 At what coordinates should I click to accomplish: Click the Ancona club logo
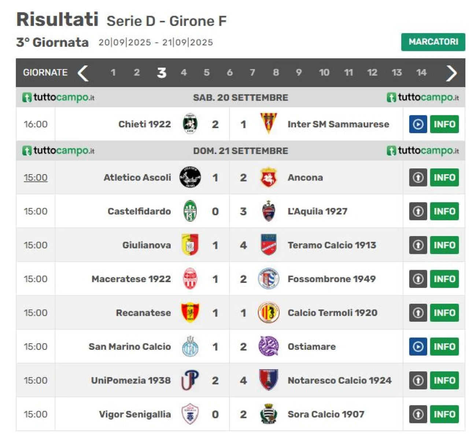(268, 177)
